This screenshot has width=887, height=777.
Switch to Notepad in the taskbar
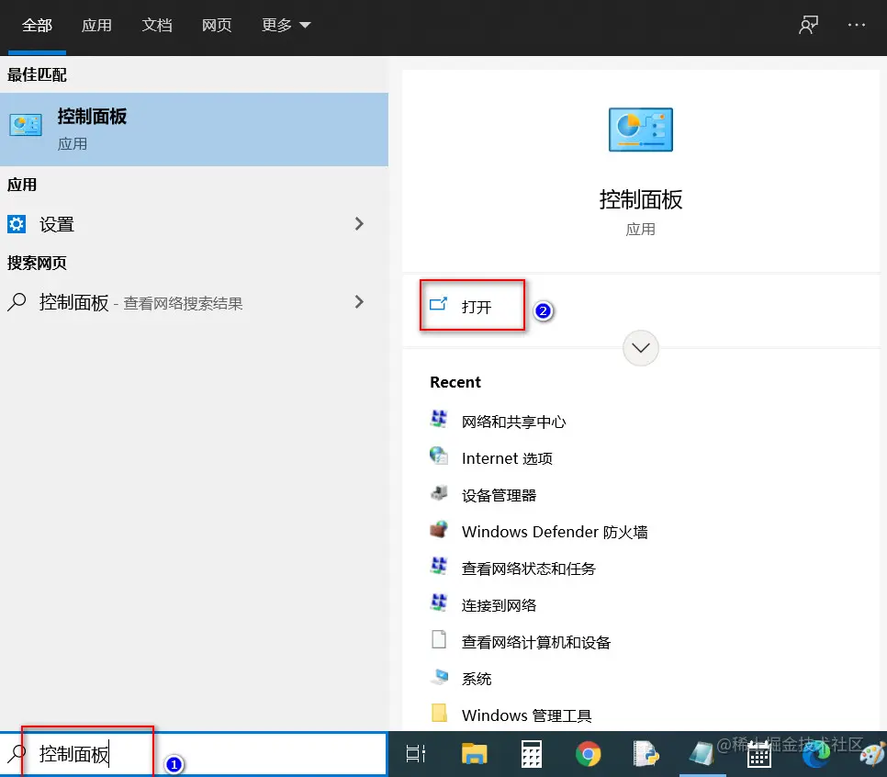[x=702, y=754]
